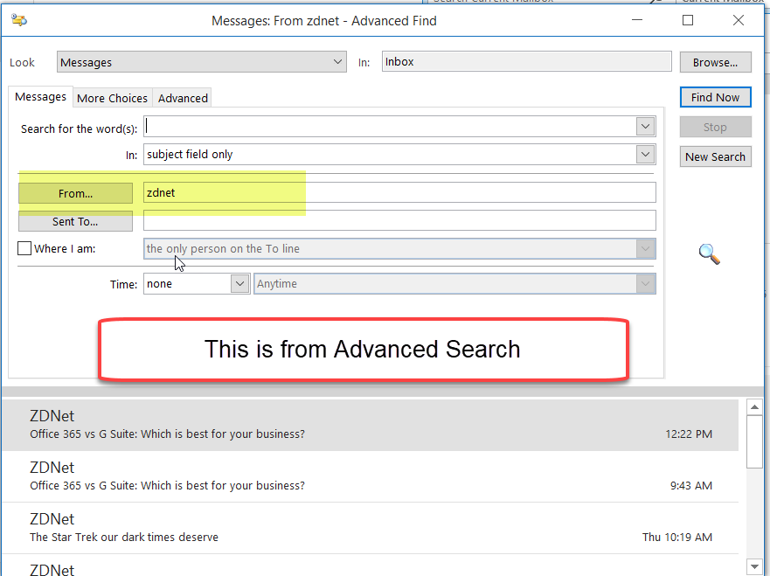Switch to the Messages tab
This screenshot has width=770, height=576.
tap(41, 97)
